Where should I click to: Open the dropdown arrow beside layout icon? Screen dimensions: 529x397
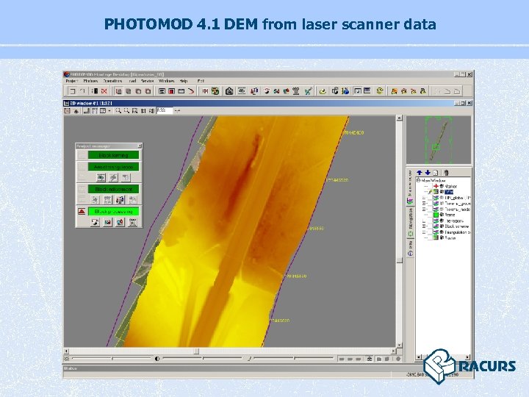[109, 111]
